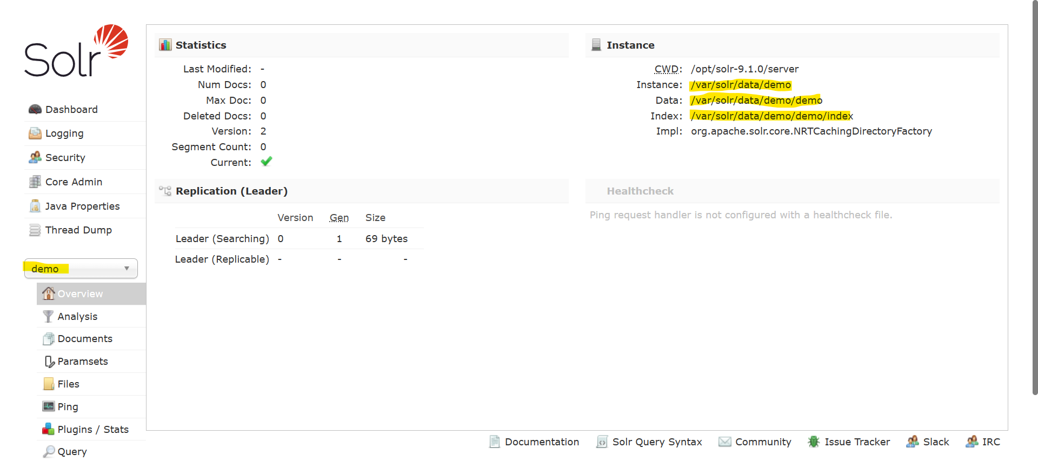Viewport: 1038px width, 461px height.
Task: Click the /var/solr/data/demo instance path
Action: 741,85
